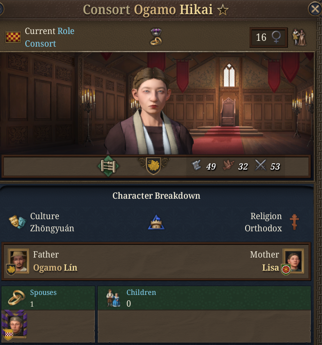Click the noble couple estate icon
This screenshot has height=345, width=322.
point(300,37)
